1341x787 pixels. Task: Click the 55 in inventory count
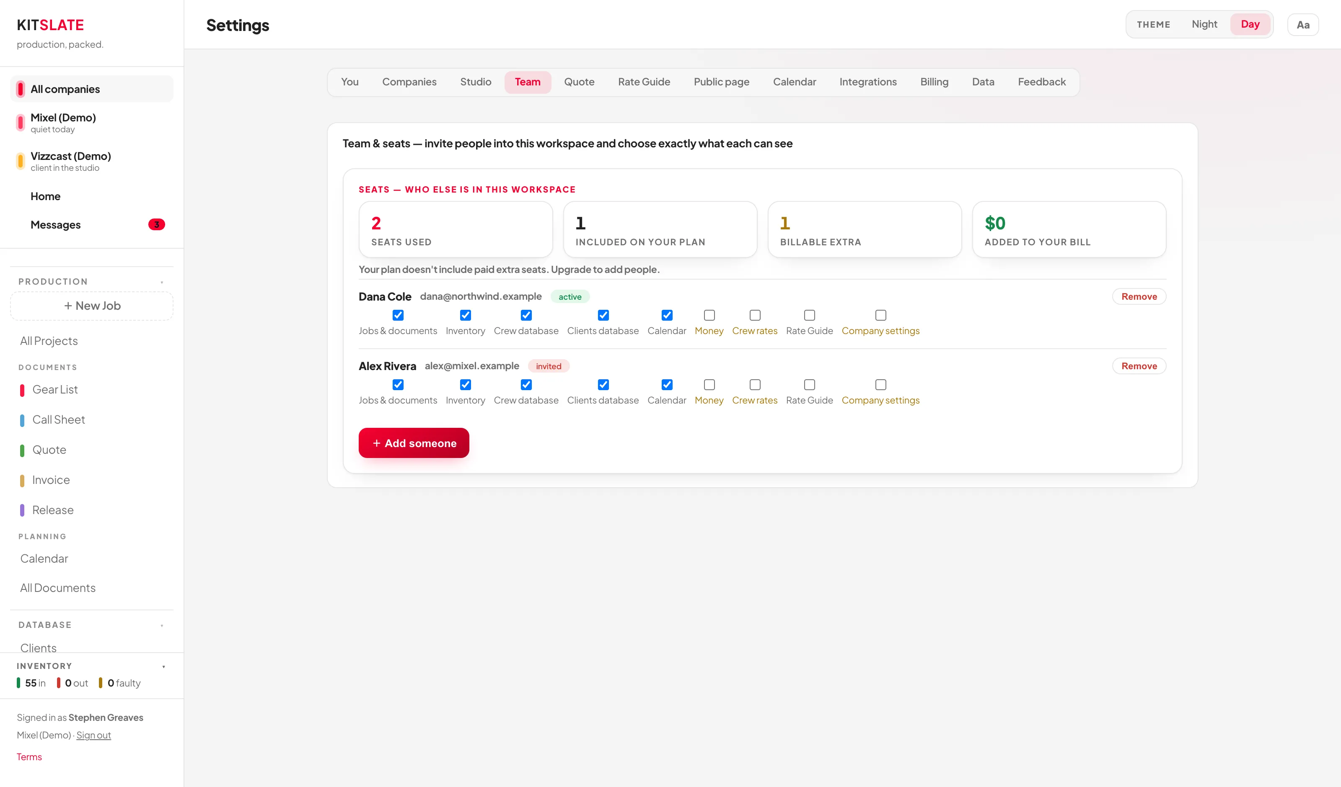tap(31, 683)
